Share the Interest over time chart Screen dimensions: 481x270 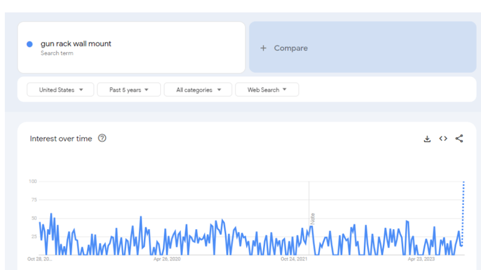(x=459, y=138)
